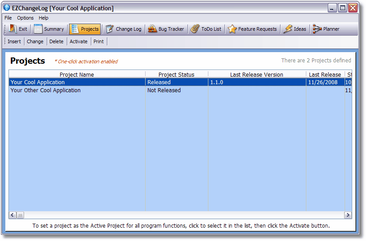Select the Your Other Cool Application row
The height and width of the screenshot is (241, 366).
pyautogui.click(x=45, y=90)
